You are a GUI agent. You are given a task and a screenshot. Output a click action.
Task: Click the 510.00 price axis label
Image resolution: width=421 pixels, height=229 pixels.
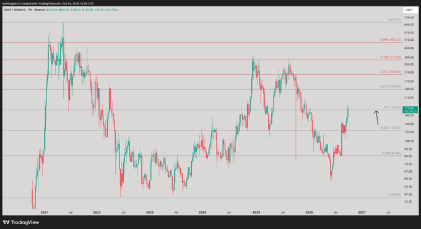pos(409,40)
